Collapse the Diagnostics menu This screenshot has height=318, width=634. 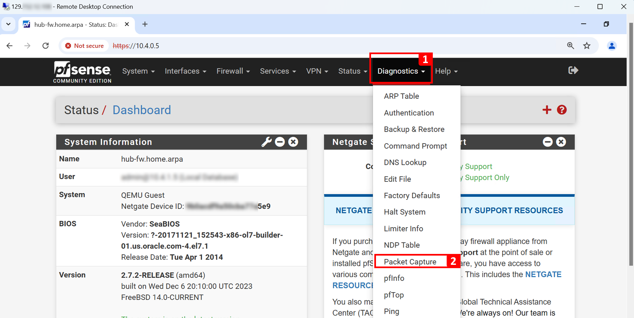point(401,71)
